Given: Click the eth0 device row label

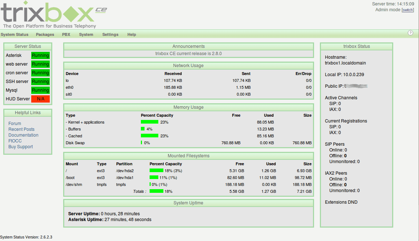Looking at the screenshot, I should coord(69,87).
